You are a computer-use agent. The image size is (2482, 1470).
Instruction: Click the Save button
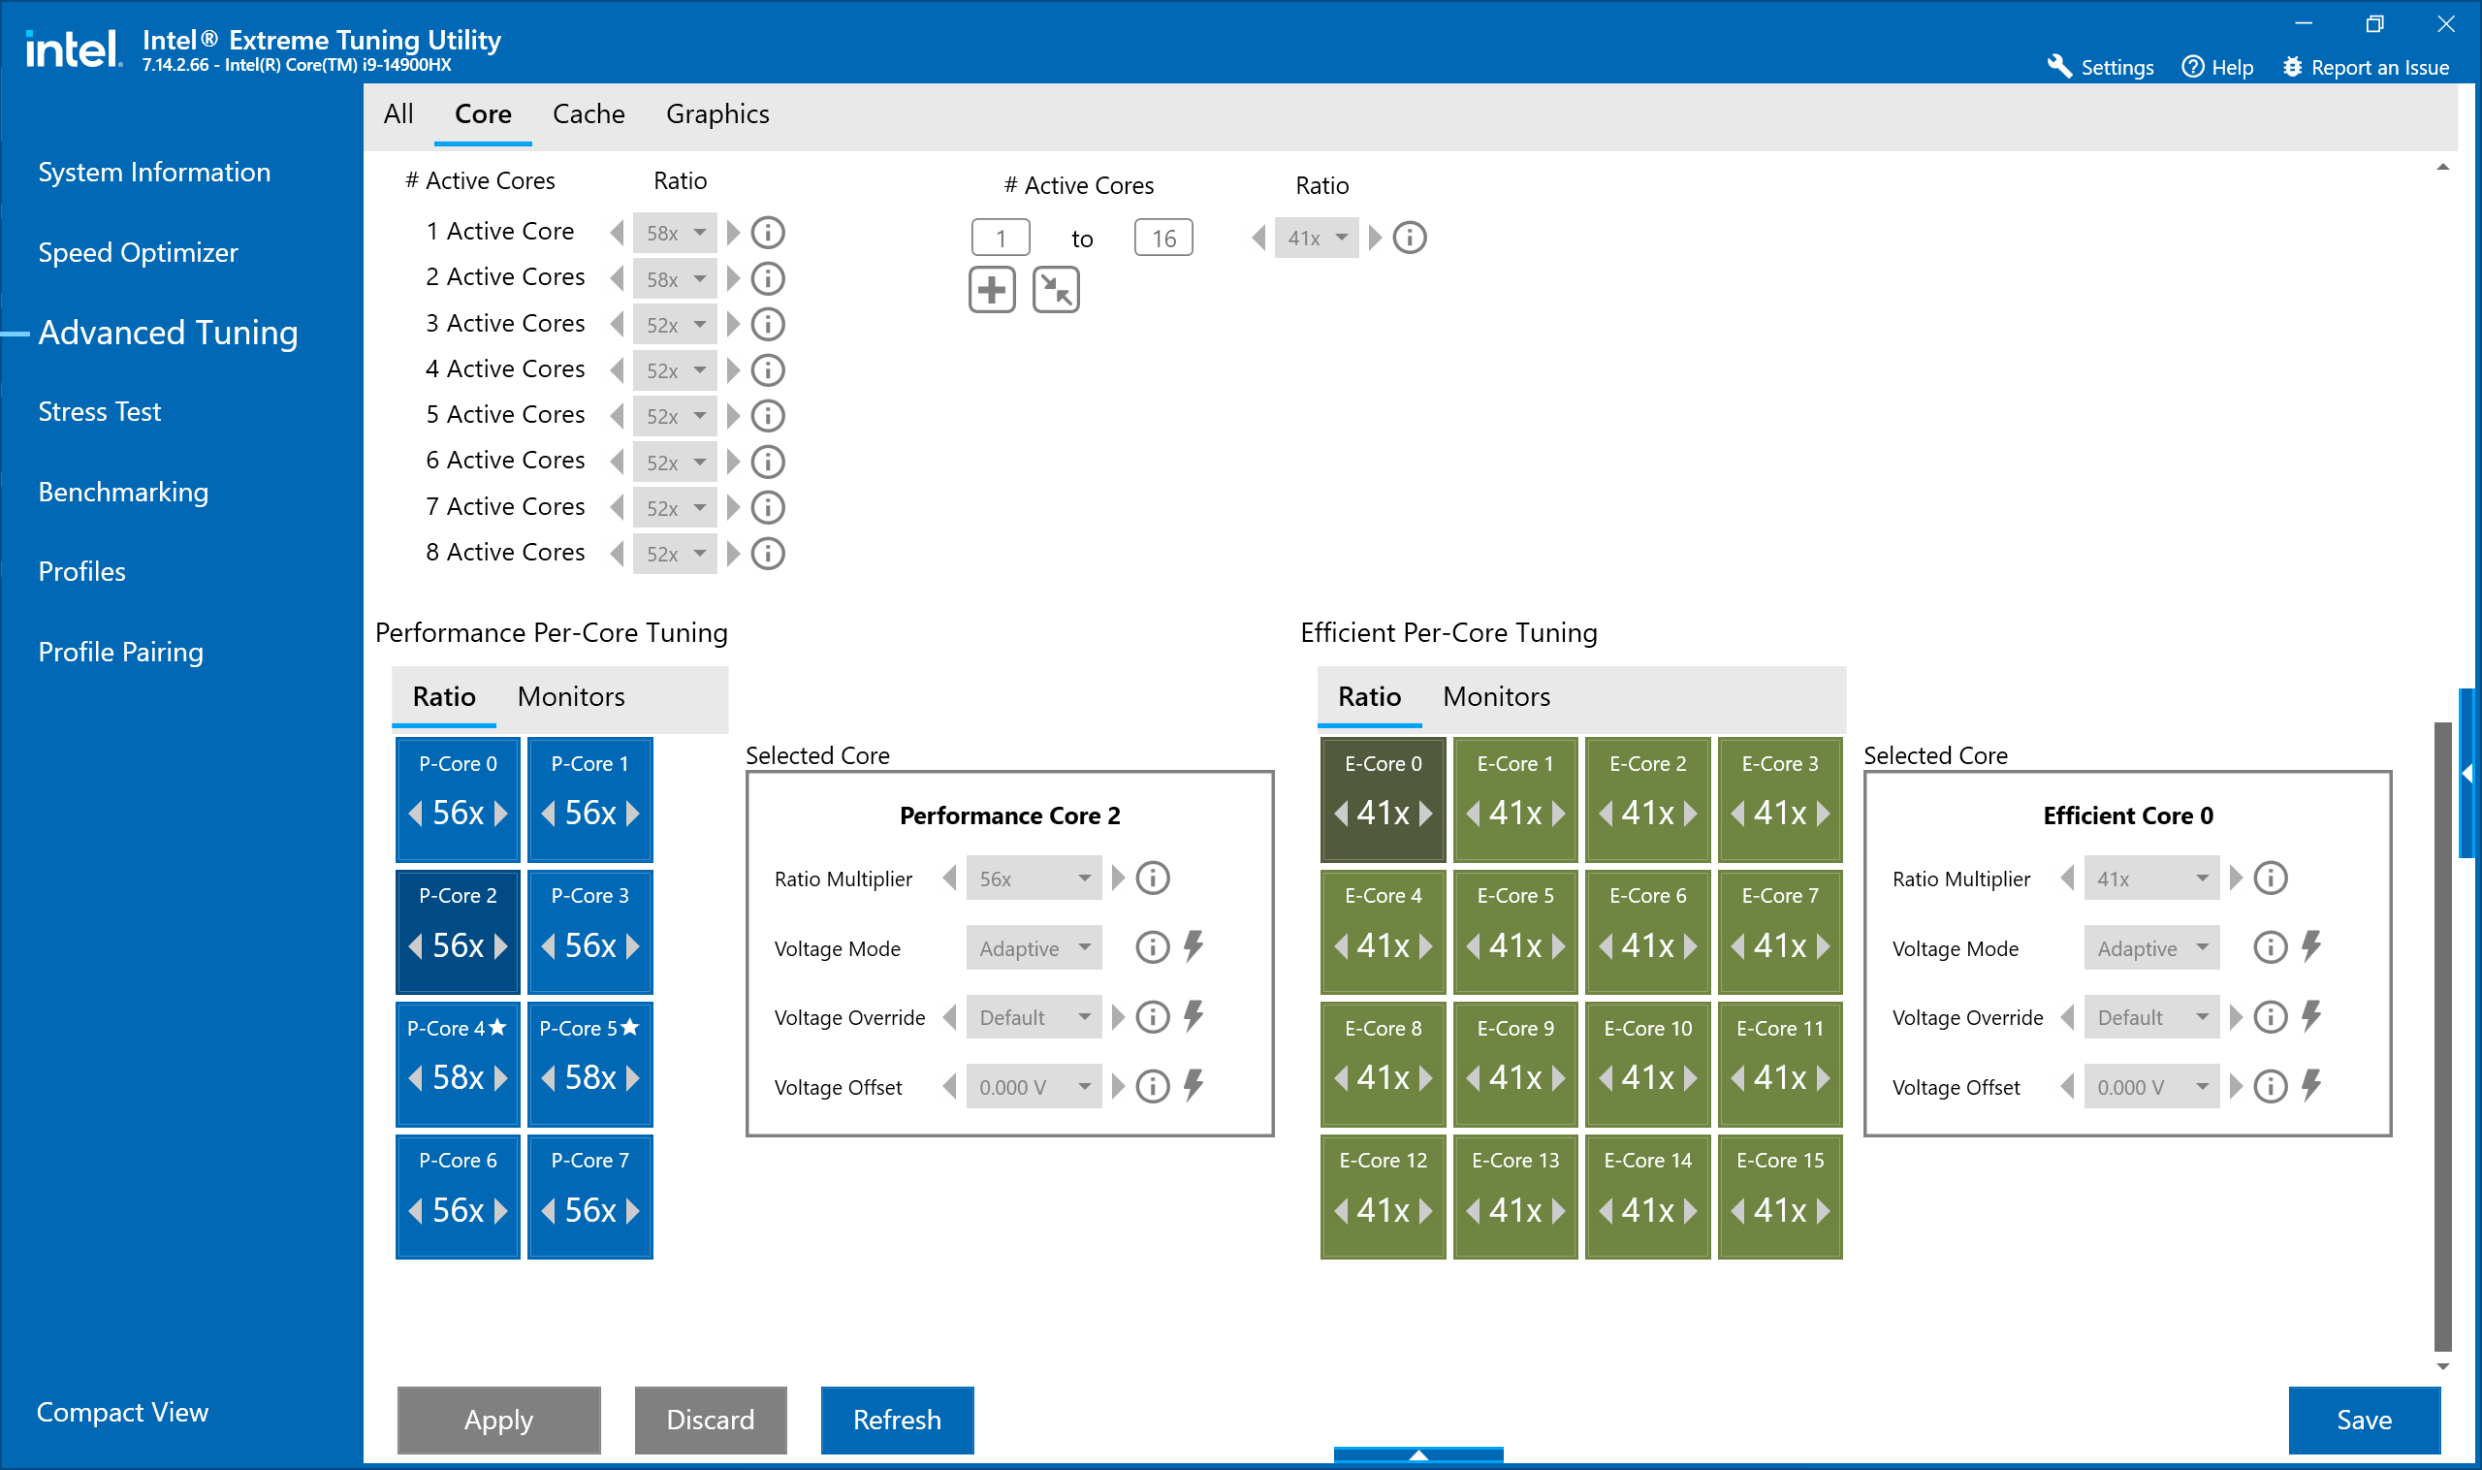point(2363,1420)
